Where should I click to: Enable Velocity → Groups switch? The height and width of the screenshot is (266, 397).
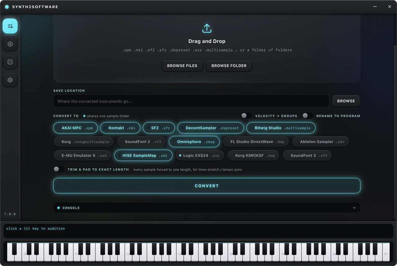[x=247, y=116]
